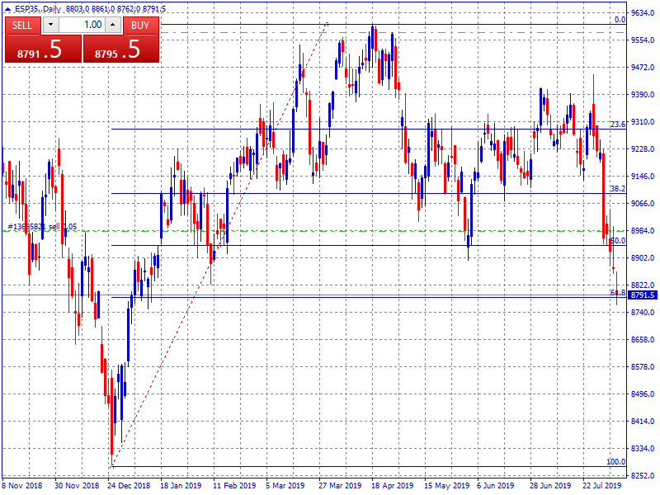The height and width of the screenshot is (495, 660).
Task: Click the BUY button
Action: [140, 25]
